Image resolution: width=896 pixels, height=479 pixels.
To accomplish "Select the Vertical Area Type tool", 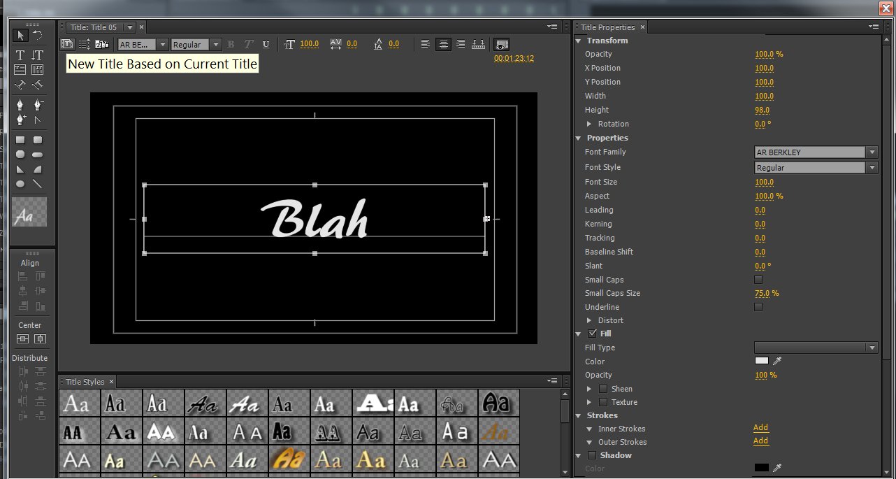I will coord(38,69).
